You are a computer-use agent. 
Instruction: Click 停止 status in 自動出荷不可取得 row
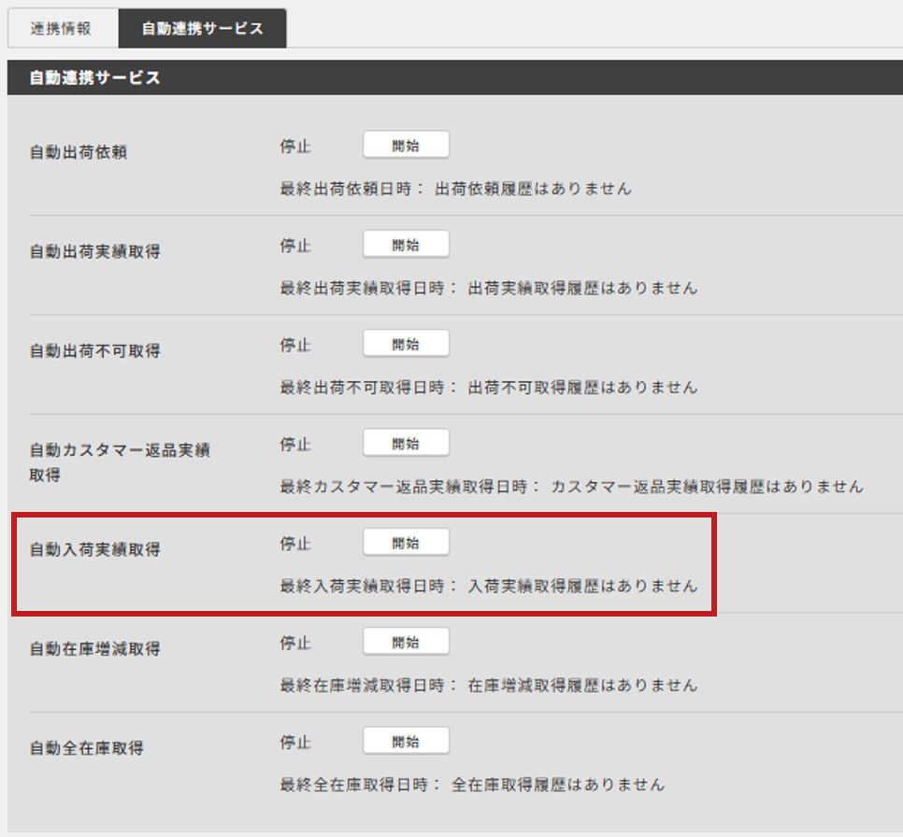(295, 345)
